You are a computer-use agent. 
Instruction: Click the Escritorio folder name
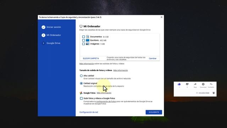point(94,40)
